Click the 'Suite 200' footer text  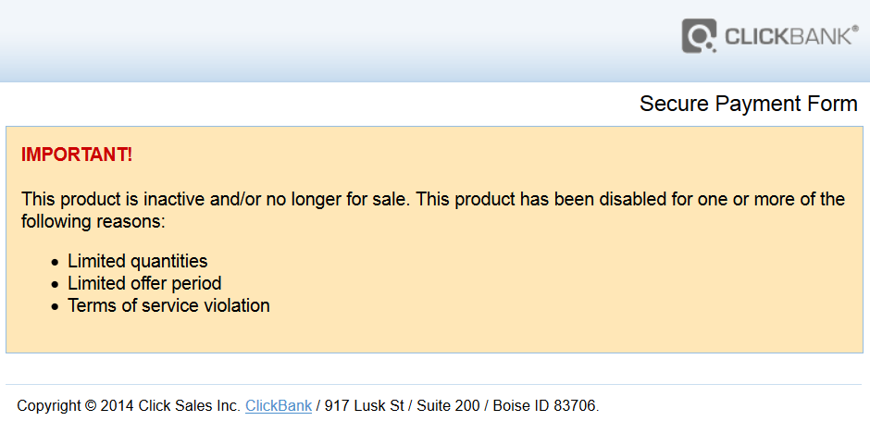tap(448, 405)
